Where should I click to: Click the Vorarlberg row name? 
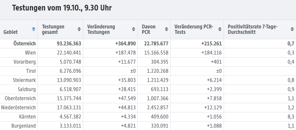[24, 62]
